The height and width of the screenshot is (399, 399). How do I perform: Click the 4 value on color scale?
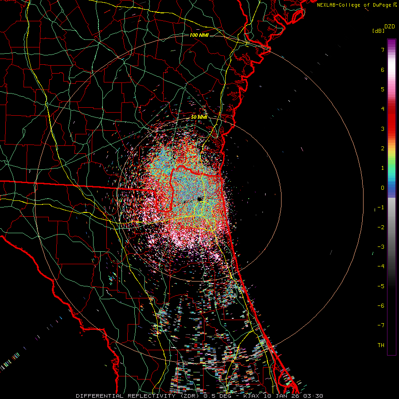pos(383,109)
